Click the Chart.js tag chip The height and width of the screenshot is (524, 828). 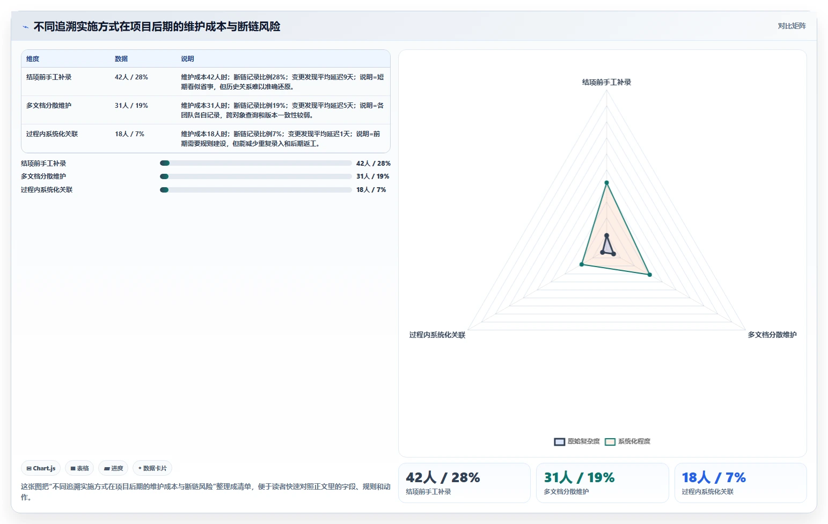(x=41, y=468)
